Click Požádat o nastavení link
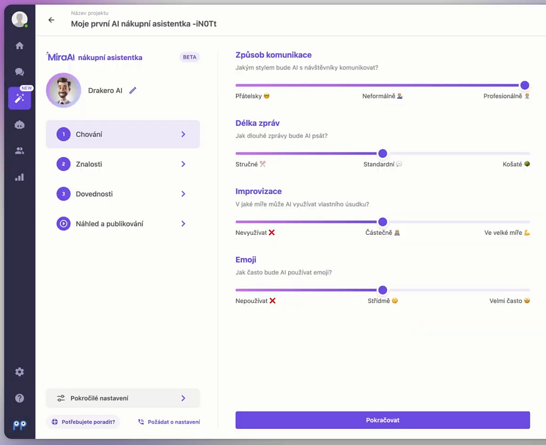The height and width of the screenshot is (445, 546). tap(169, 422)
